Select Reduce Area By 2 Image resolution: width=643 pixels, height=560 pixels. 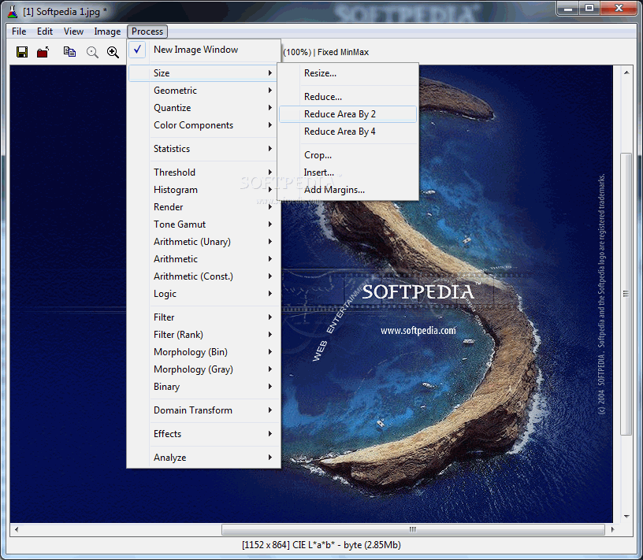[x=348, y=114]
